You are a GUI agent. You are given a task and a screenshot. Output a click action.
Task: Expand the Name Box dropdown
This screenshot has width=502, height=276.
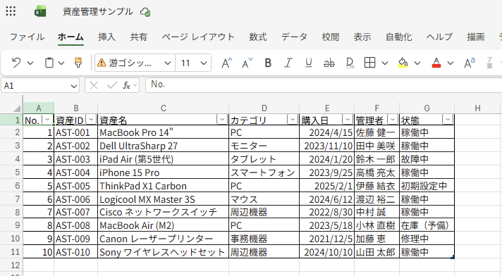[73, 86]
